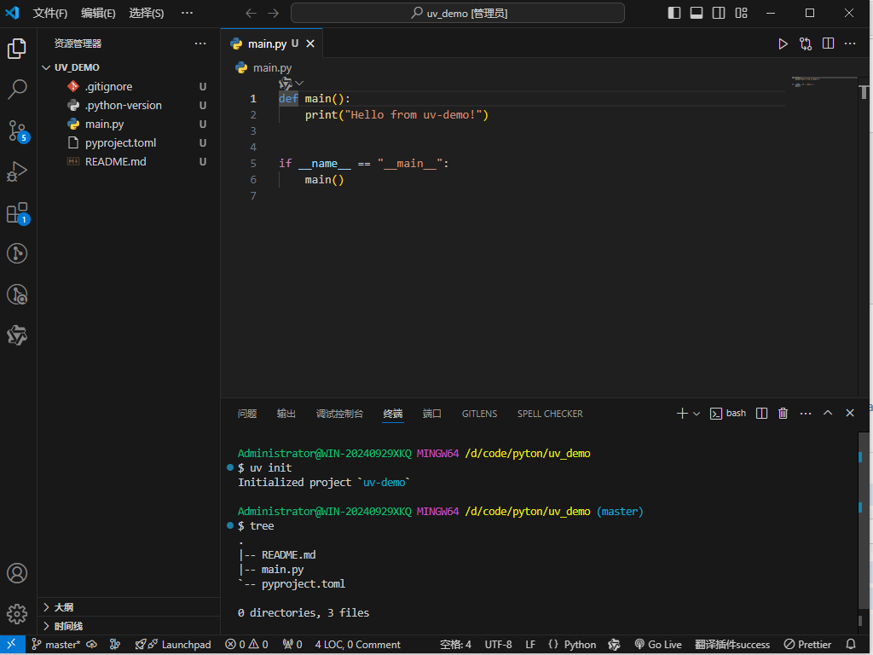This screenshot has height=655, width=873.
Task: Click the master branch in status bar
Action: pos(55,645)
